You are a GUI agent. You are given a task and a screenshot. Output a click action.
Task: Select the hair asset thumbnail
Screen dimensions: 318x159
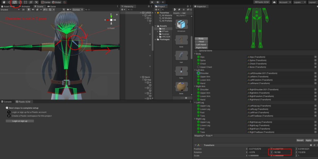pos(181,56)
